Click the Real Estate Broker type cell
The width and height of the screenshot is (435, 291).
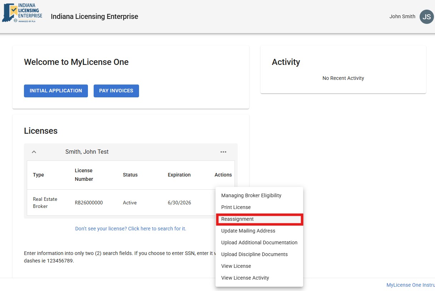[45, 203]
